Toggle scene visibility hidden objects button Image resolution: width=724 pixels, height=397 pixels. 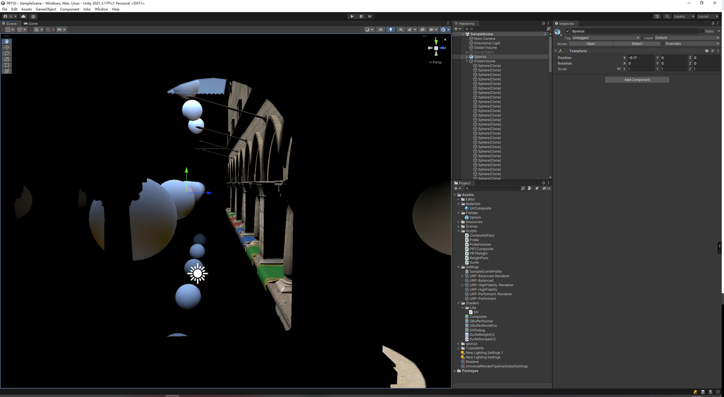[422, 30]
